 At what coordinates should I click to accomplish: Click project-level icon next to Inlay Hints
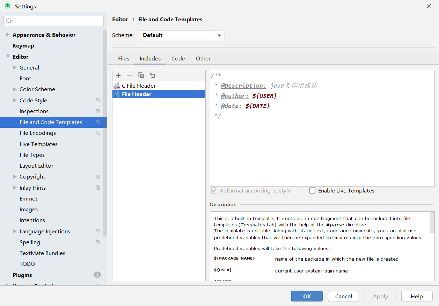[x=98, y=188]
